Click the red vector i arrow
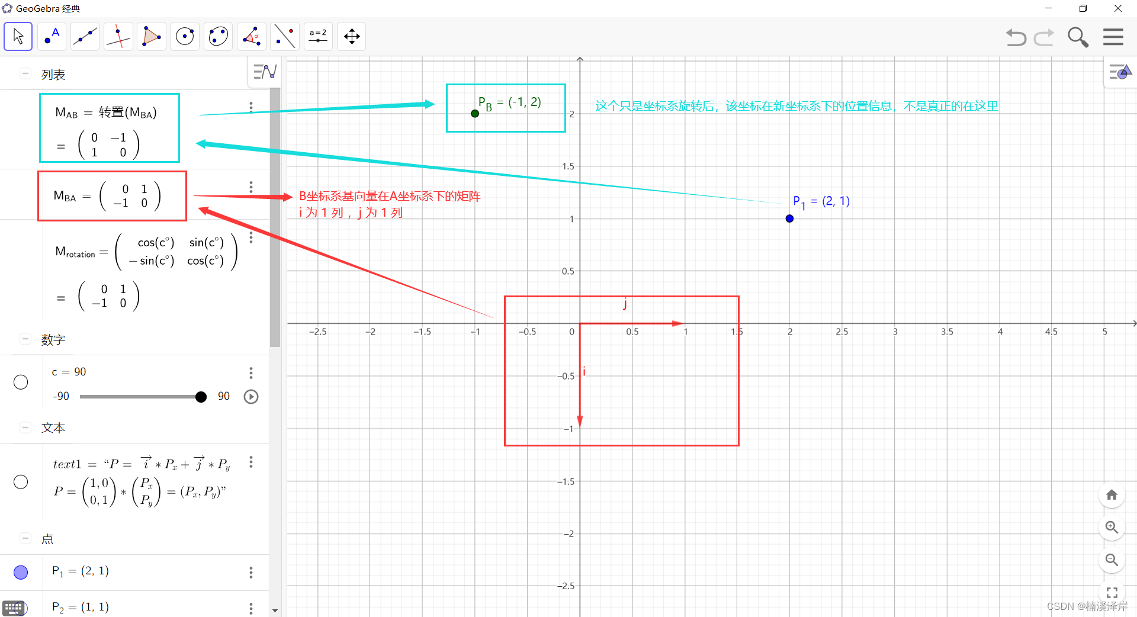 coord(580,375)
